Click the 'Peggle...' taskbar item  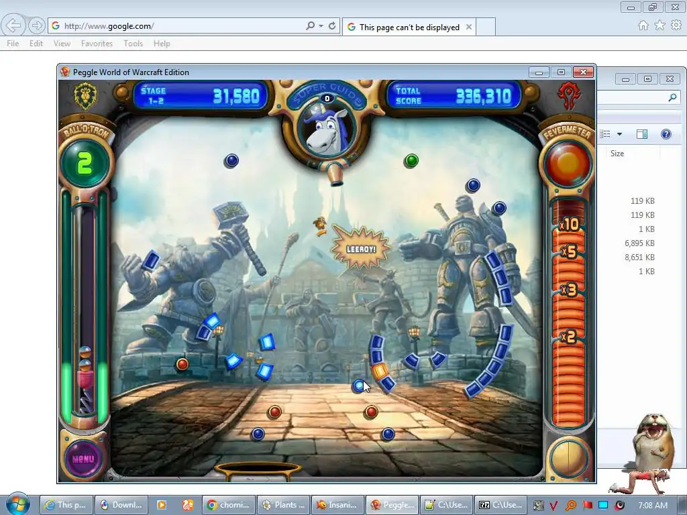[x=392, y=505]
